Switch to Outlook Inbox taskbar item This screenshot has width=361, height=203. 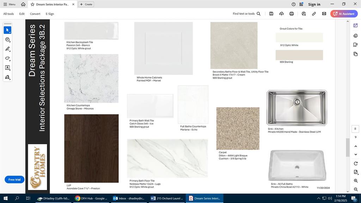click(129, 198)
